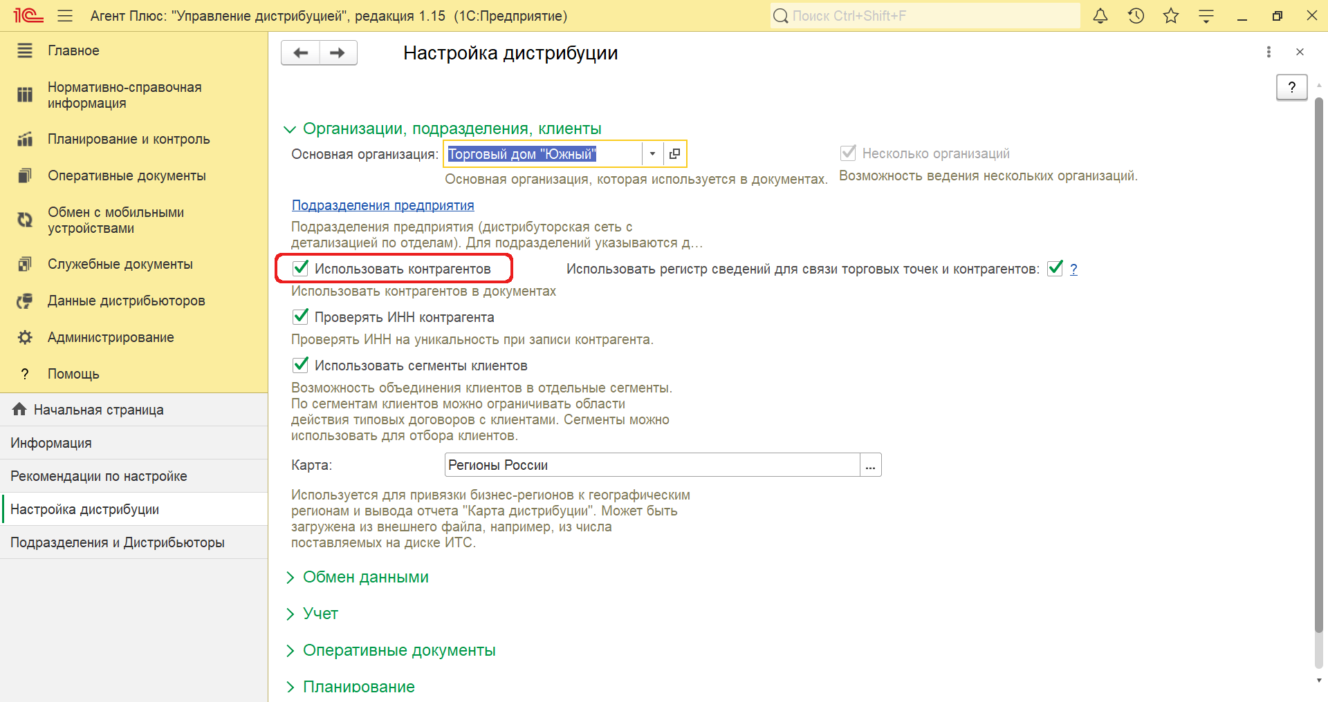The height and width of the screenshot is (702, 1328).
Task: Open Планирование и контроль section
Action: [x=129, y=139]
